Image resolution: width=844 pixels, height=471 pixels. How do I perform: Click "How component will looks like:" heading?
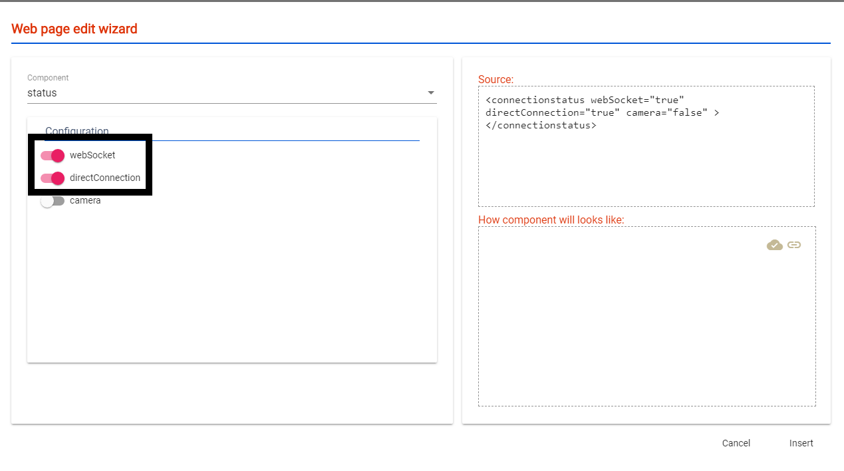[x=551, y=220]
